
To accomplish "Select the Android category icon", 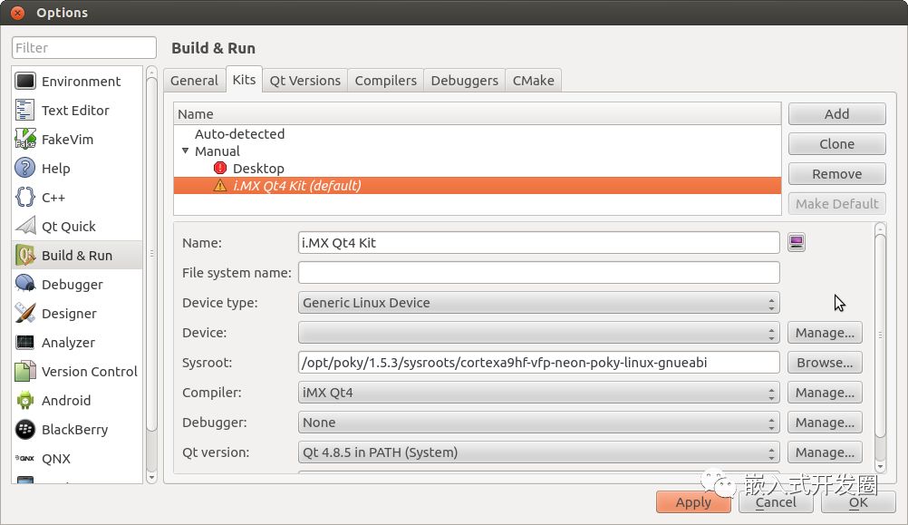I will (x=25, y=401).
